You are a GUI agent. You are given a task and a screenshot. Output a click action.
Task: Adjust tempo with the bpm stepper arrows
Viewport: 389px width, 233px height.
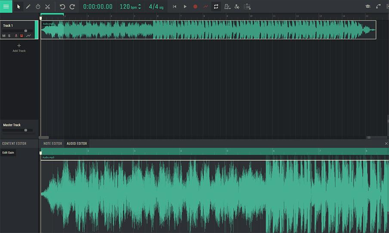pyautogui.click(x=139, y=7)
